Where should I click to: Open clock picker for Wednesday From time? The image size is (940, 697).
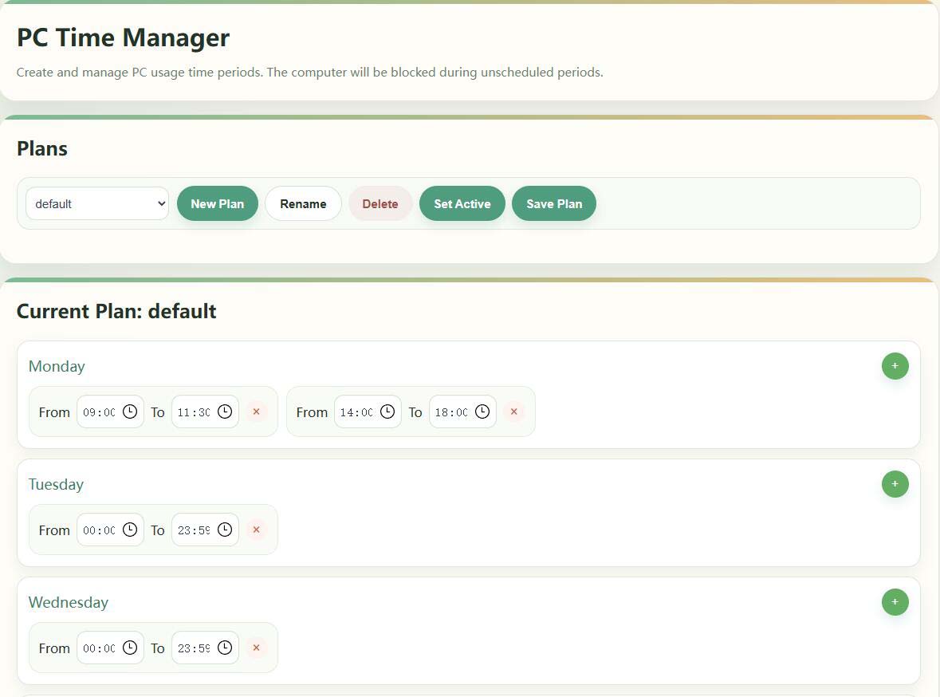coord(130,648)
